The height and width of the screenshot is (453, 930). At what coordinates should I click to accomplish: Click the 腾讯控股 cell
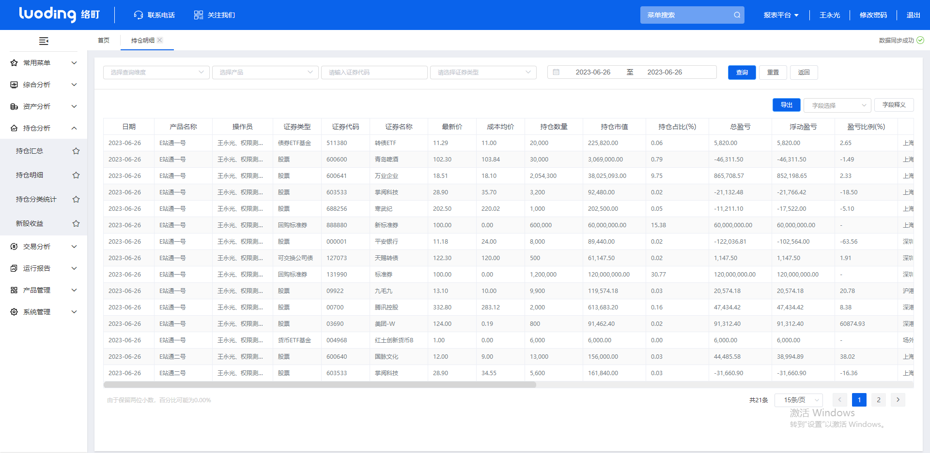tap(399, 307)
